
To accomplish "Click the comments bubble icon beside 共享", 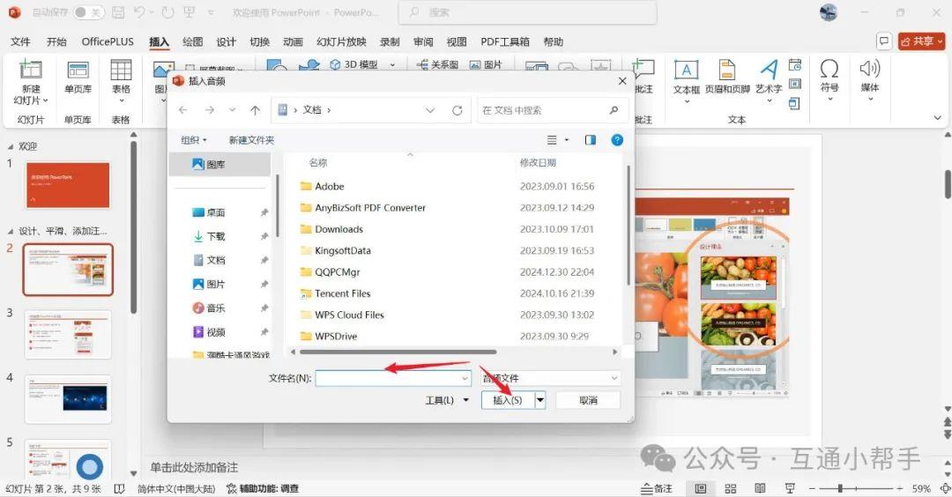I will coord(884,41).
